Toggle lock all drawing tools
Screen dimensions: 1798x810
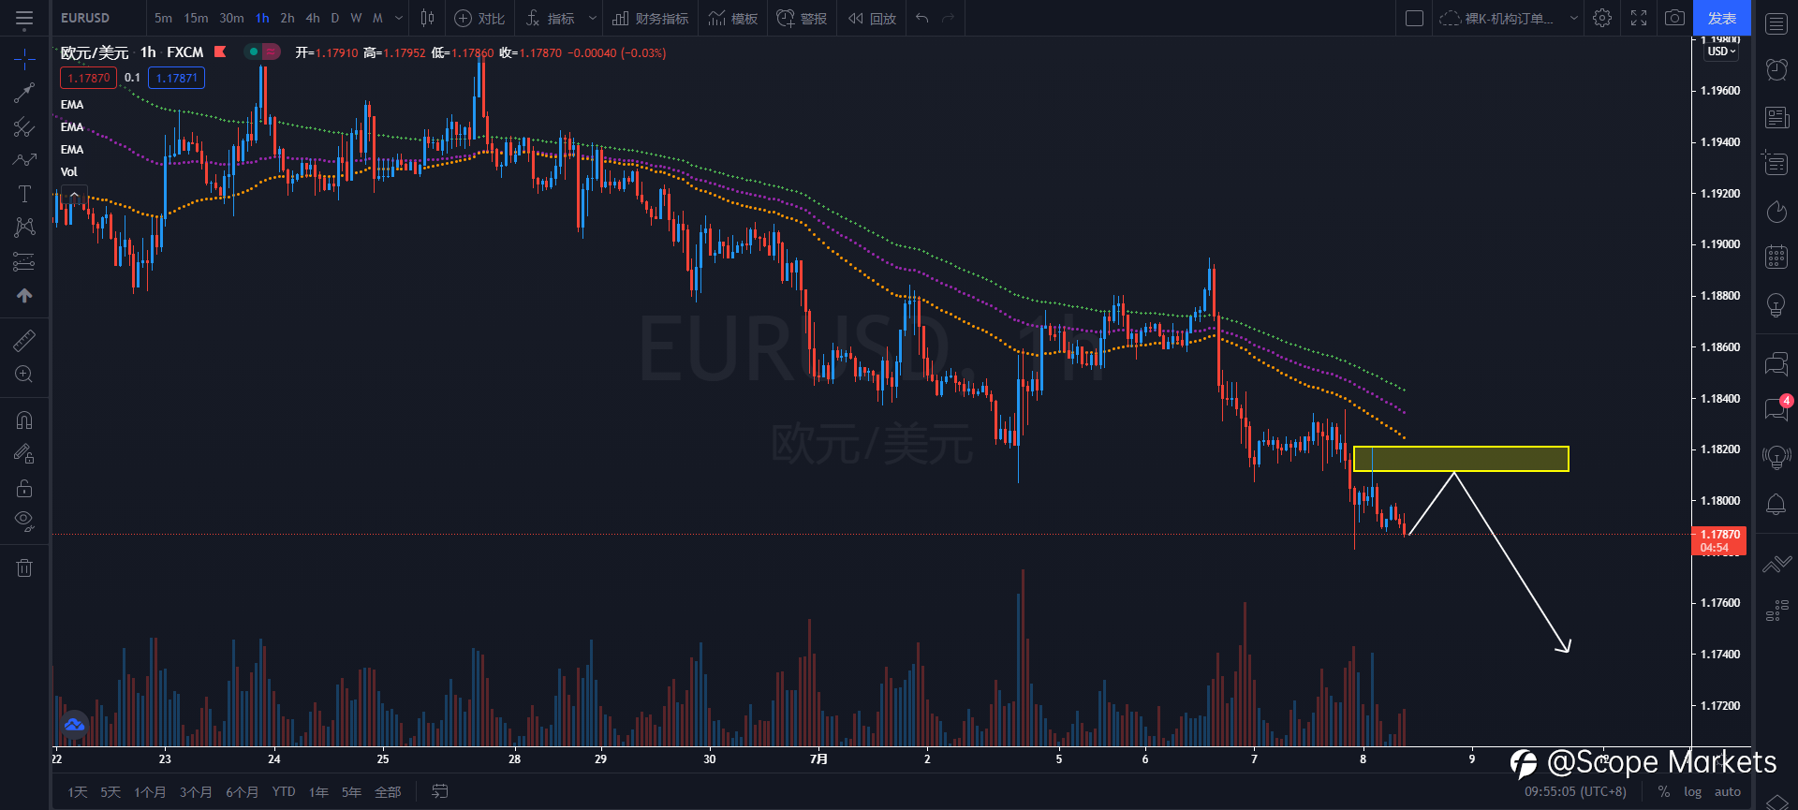[24, 488]
